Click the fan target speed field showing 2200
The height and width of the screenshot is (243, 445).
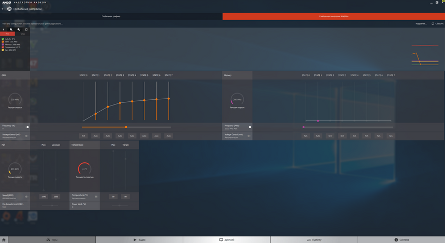(x=56, y=196)
